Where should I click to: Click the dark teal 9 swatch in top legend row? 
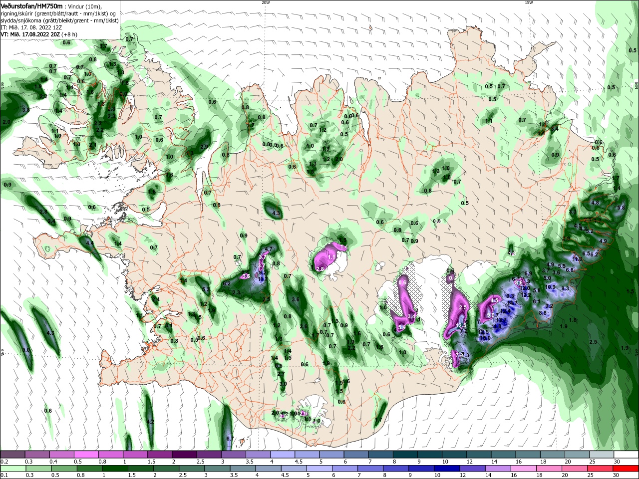point(429,455)
